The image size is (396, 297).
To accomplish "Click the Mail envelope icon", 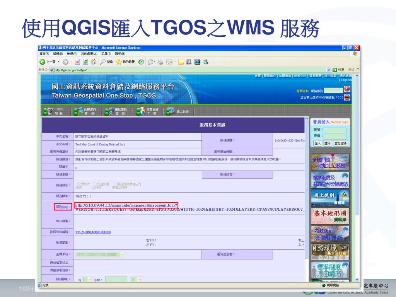I will click(150, 62).
